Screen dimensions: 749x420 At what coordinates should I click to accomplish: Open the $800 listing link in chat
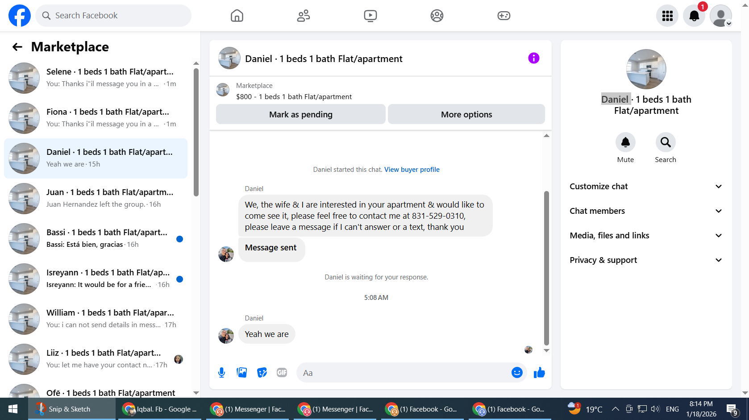point(294,97)
